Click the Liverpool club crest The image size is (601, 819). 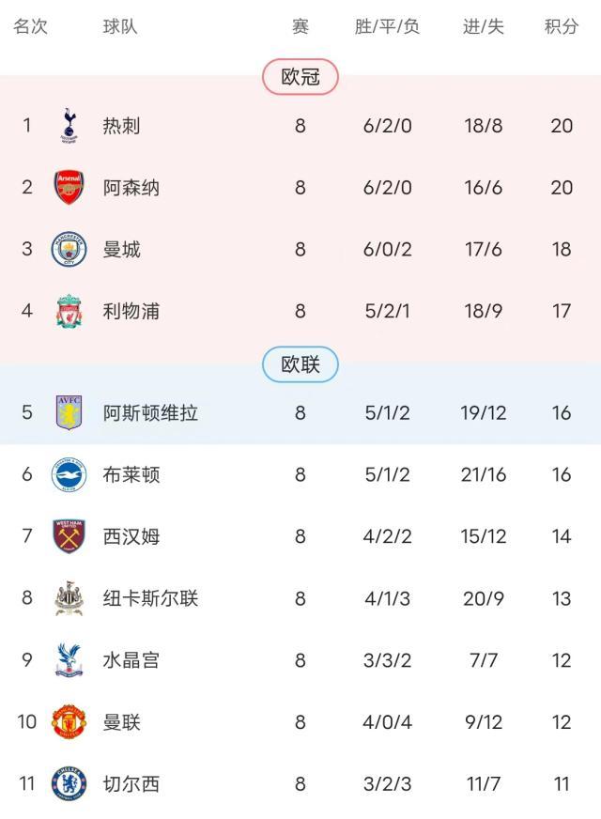pyautogui.click(x=69, y=312)
